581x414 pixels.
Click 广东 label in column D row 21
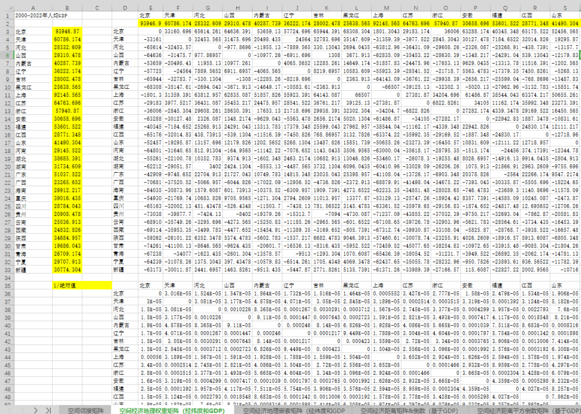124,174
